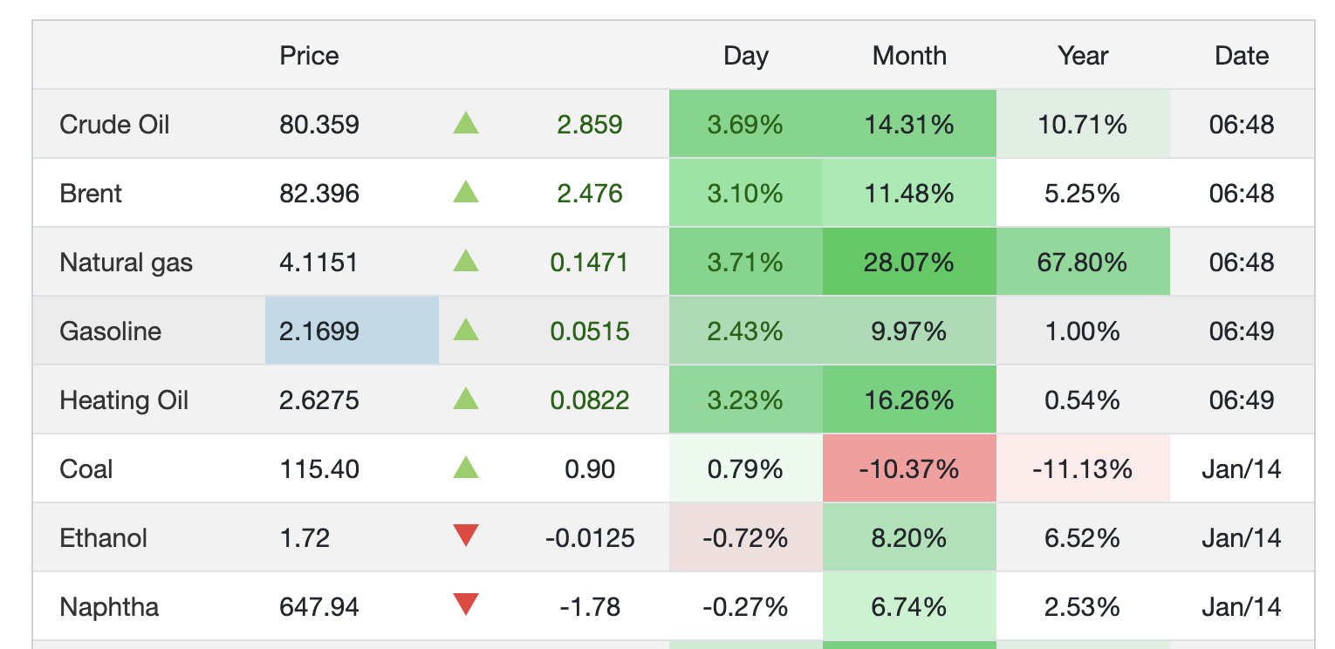
Task: Select Ethanol price 1.72
Action: point(305,538)
